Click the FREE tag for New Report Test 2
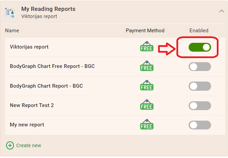The image size is (228, 158). pos(147,105)
